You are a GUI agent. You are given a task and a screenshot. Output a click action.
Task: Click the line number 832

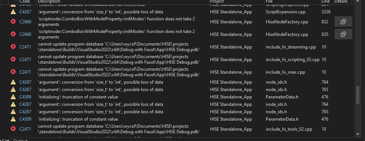(x=325, y=22)
